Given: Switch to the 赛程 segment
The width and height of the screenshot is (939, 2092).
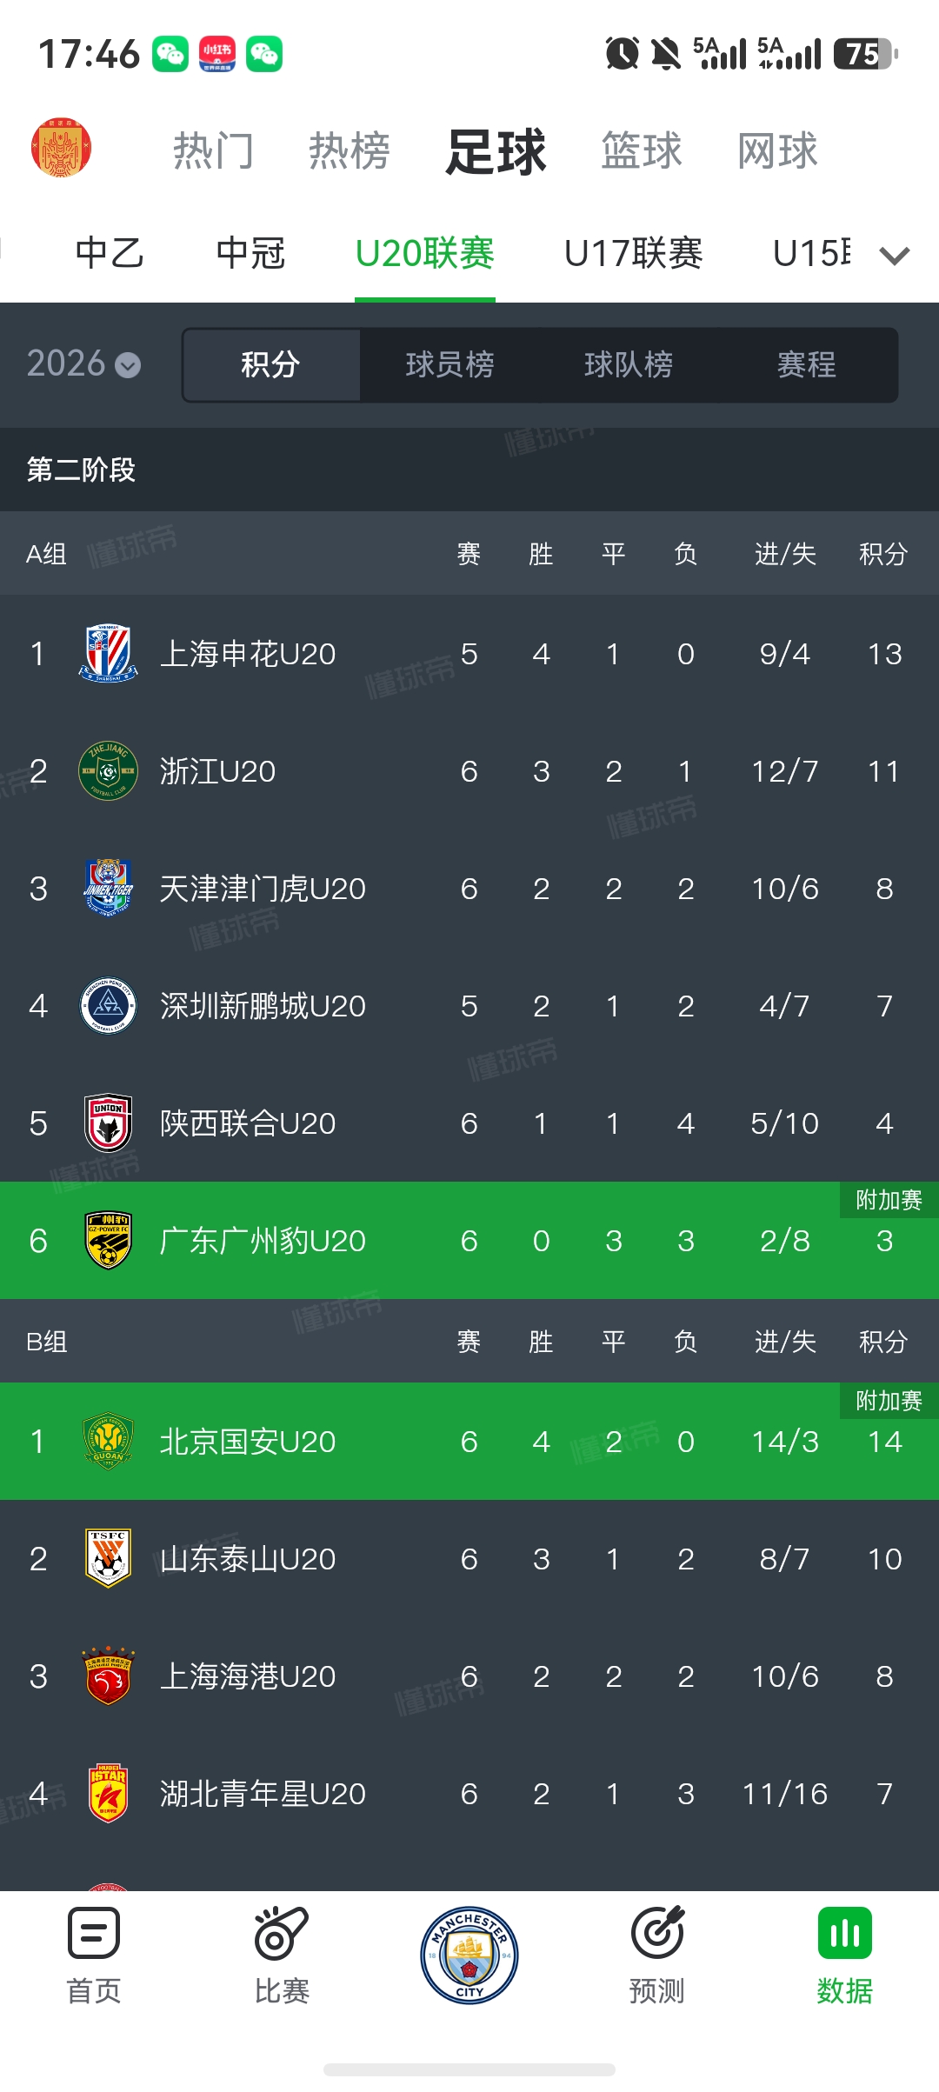Looking at the screenshot, I should coord(807,364).
